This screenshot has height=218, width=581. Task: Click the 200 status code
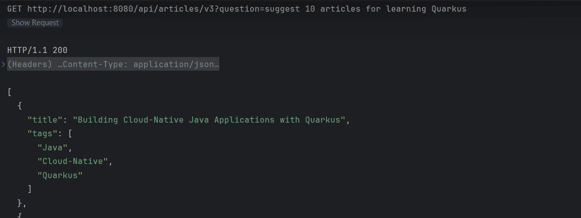point(60,50)
